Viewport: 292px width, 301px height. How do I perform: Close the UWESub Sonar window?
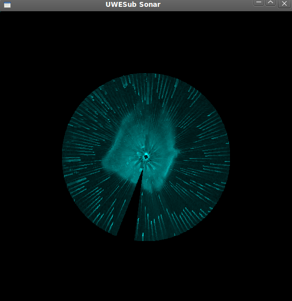point(284,3)
